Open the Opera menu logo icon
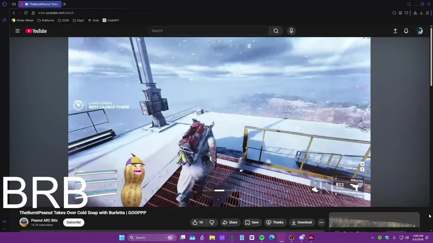 (5, 4)
